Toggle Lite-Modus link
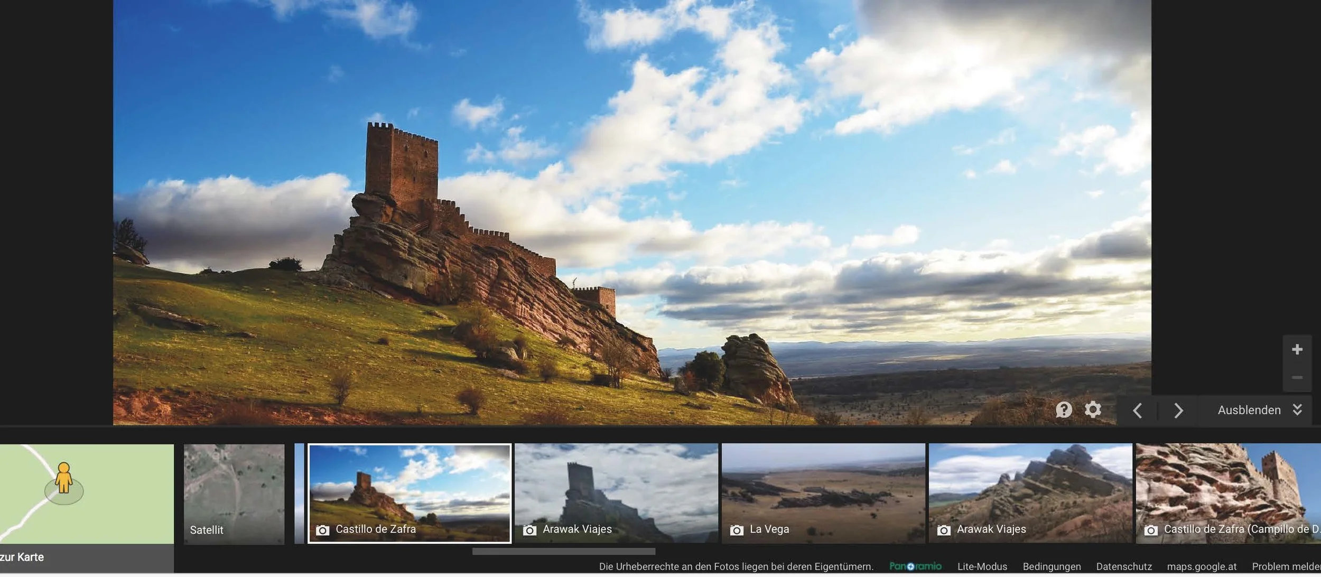 coord(982,566)
